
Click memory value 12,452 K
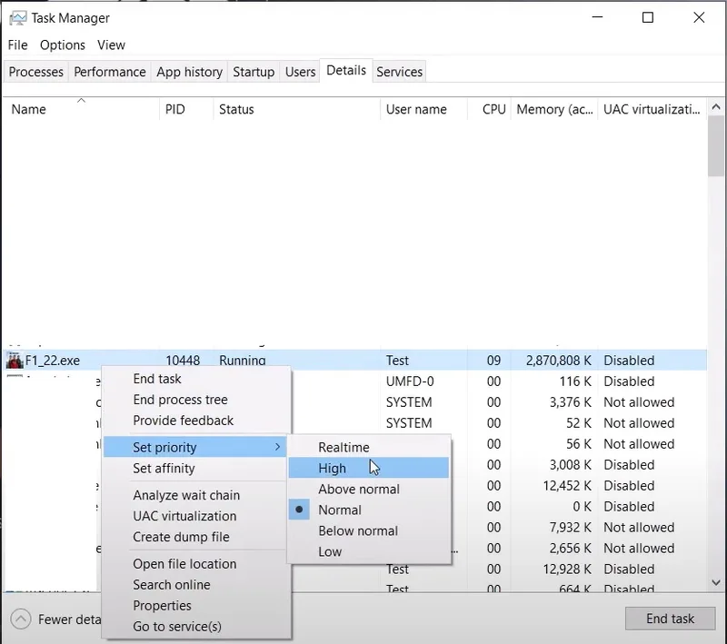567,486
